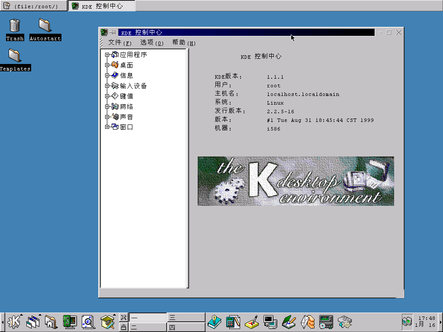Launch the mail client panel icon
443x332 pixels.
[308, 322]
